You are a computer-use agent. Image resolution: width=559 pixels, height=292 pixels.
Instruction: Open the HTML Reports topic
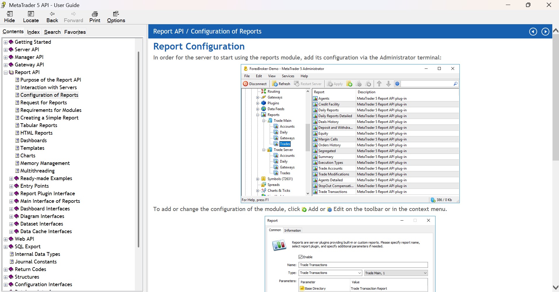point(36,133)
